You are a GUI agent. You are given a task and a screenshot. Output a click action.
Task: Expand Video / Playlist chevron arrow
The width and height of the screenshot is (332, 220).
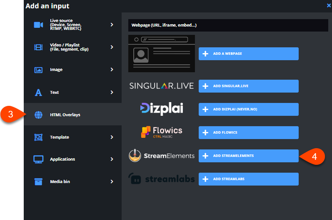pos(112,47)
